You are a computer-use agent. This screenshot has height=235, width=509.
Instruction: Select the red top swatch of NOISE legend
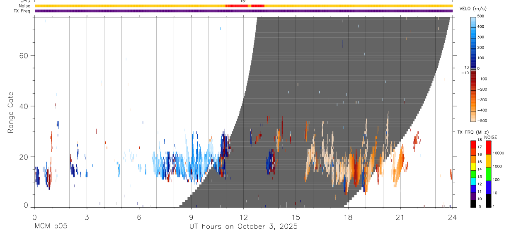pos(488,147)
